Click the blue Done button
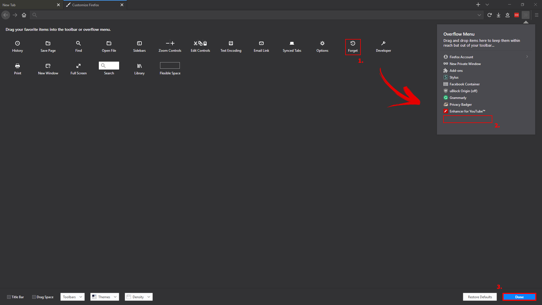Image resolution: width=542 pixels, height=305 pixels. point(519,297)
